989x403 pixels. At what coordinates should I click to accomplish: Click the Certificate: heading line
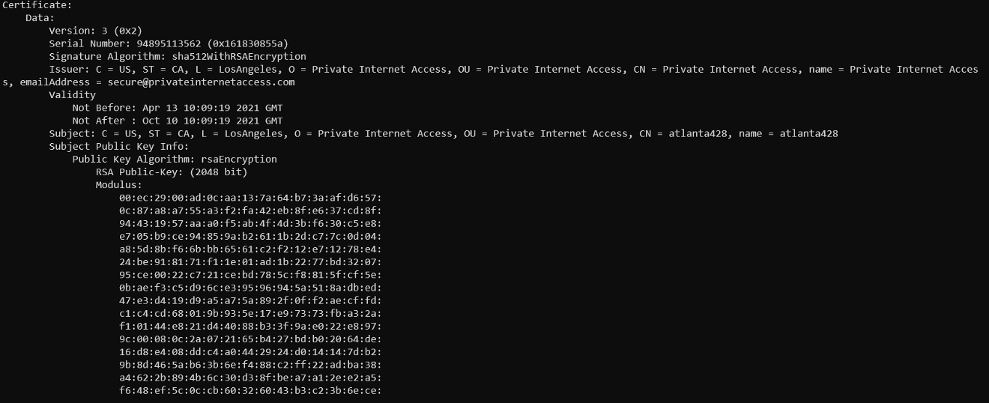click(37, 4)
